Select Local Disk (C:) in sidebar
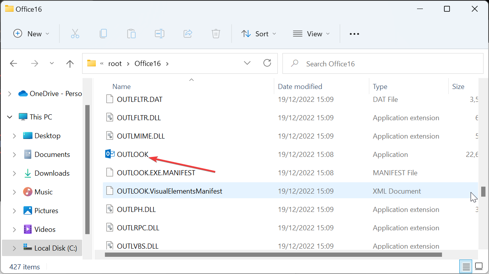The width and height of the screenshot is (489, 274). [42, 248]
